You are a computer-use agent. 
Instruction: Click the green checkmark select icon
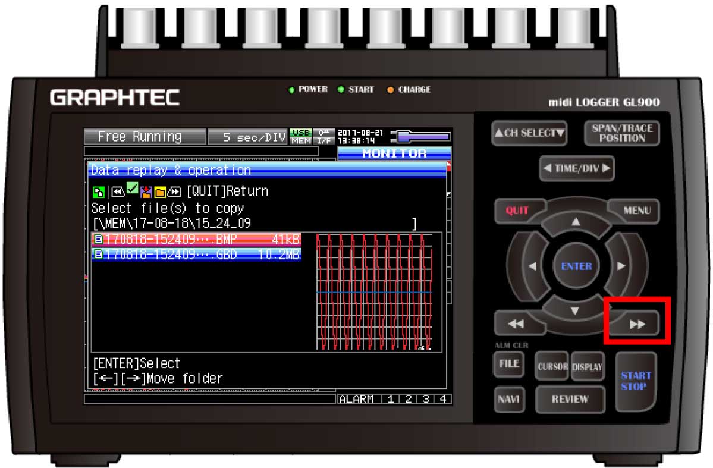pyautogui.click(x=133, y=187)
